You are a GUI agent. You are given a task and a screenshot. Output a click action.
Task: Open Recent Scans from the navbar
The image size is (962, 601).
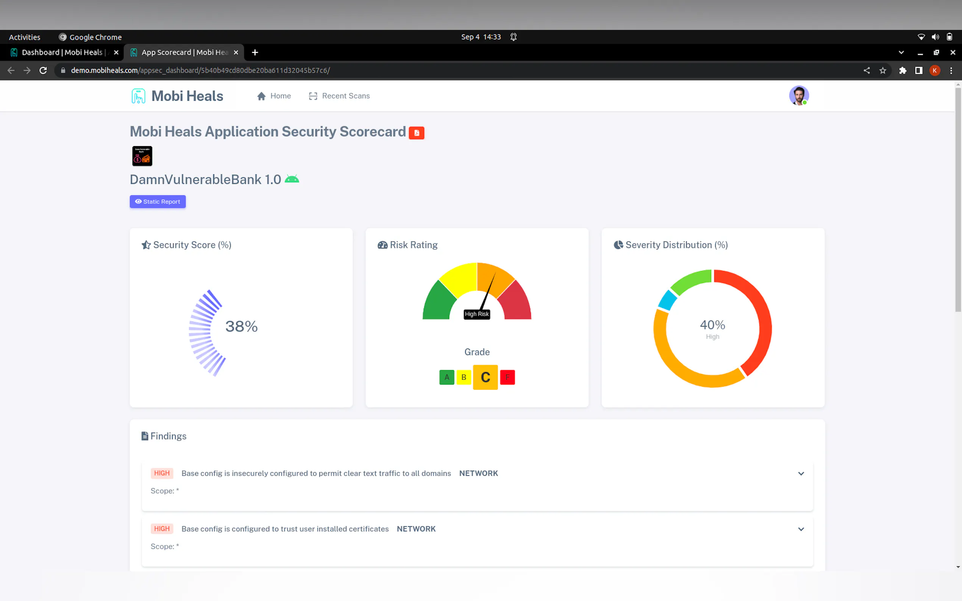coord(339,96)
